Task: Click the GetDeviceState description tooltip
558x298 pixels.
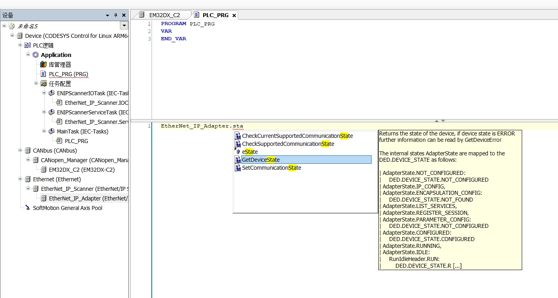Action: (450, 200)
